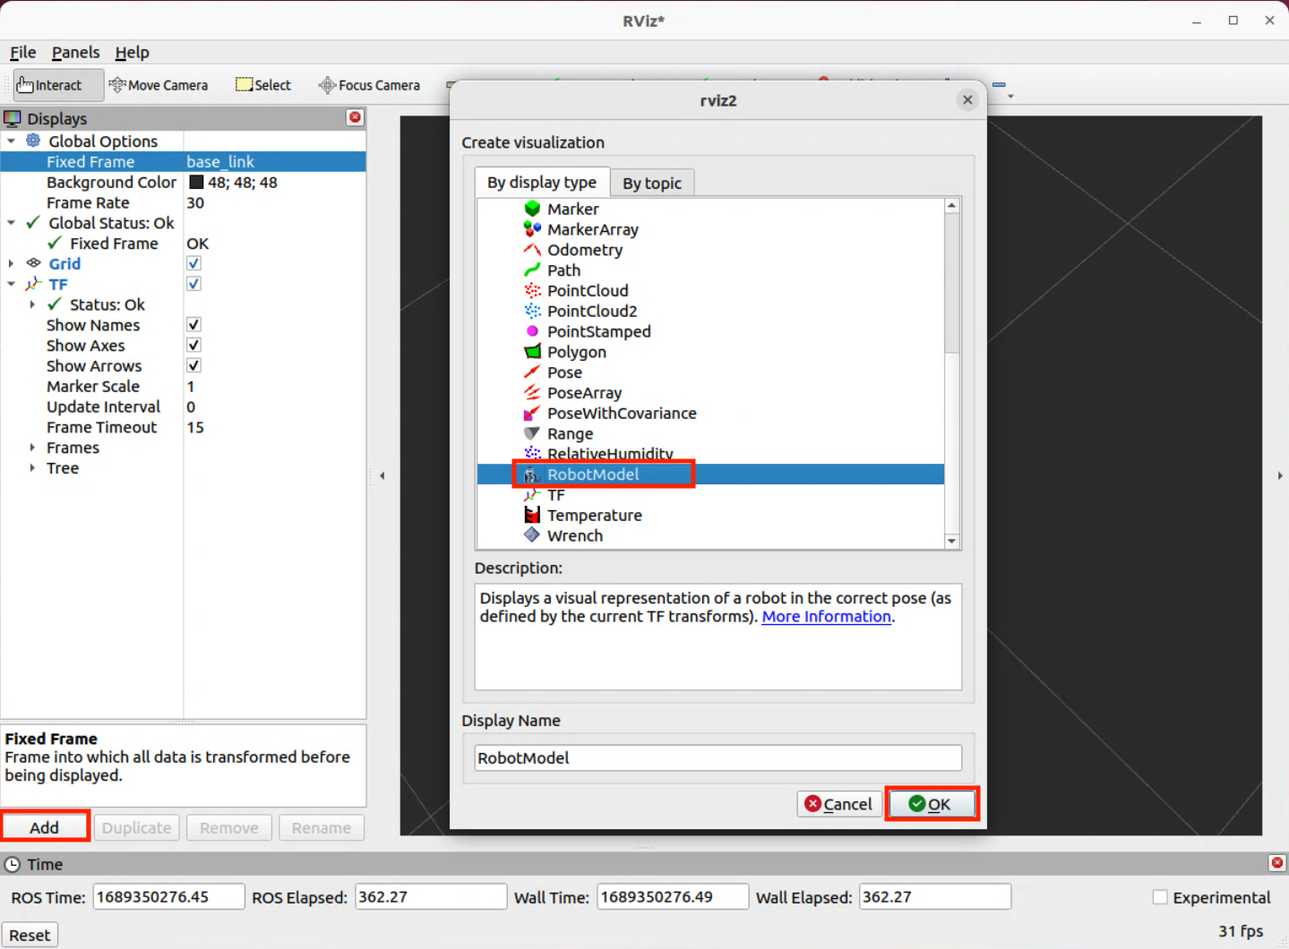Select the PointStamped icon

point(532,331)
